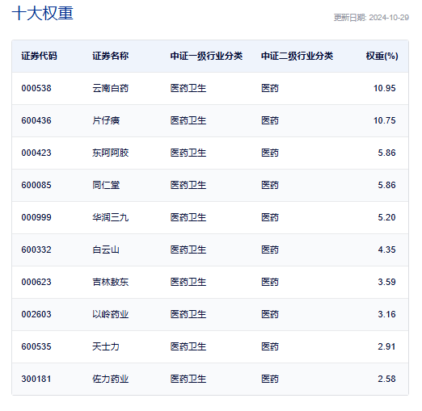The image size is (422, 411).
Task: Click 医药 in the 云南白药 row
Action: [x=270, y=88]
